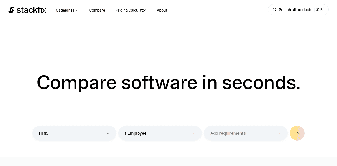This screenshot has width=337, height=166.
Task: Open the Categories menu
Action: click(x=65, y=10)
